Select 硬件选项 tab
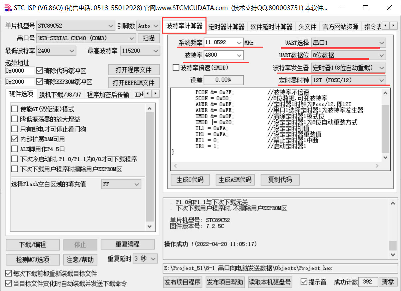The height and width of the screenshot is (291, 401). pos(21,94)
